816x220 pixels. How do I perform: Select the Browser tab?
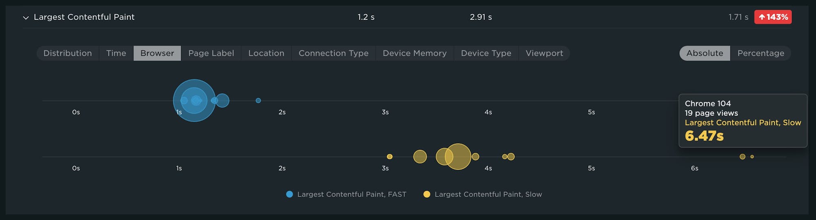(x=157, y=53)
